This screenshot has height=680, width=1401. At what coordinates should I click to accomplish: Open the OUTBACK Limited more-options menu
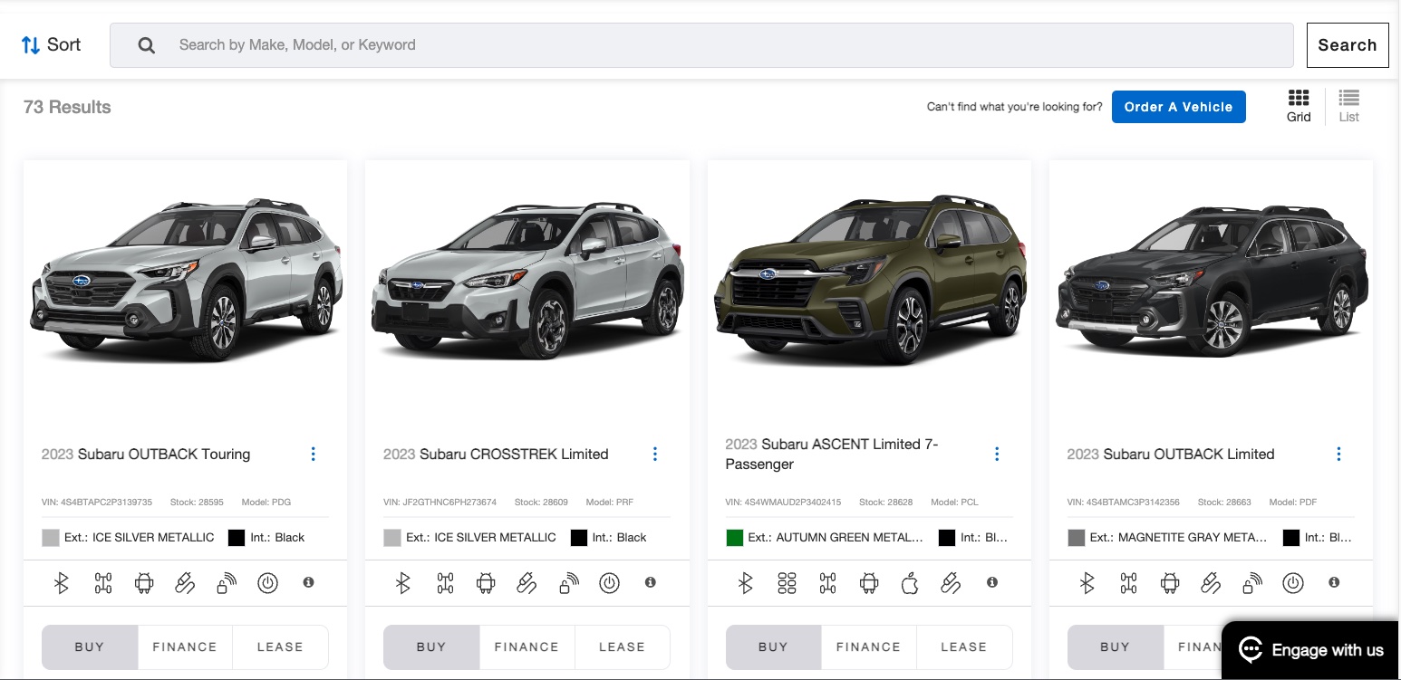pyautogui.click(x=1338, y=454)
